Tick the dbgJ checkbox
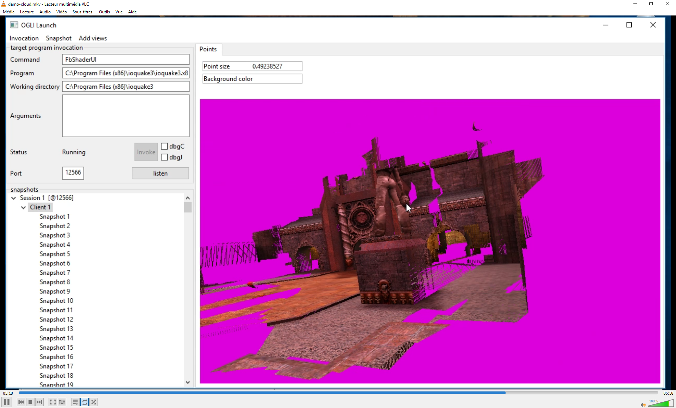The width and height of the screenshot is (676, 408). pyautogui.click(x=164, y=157)
